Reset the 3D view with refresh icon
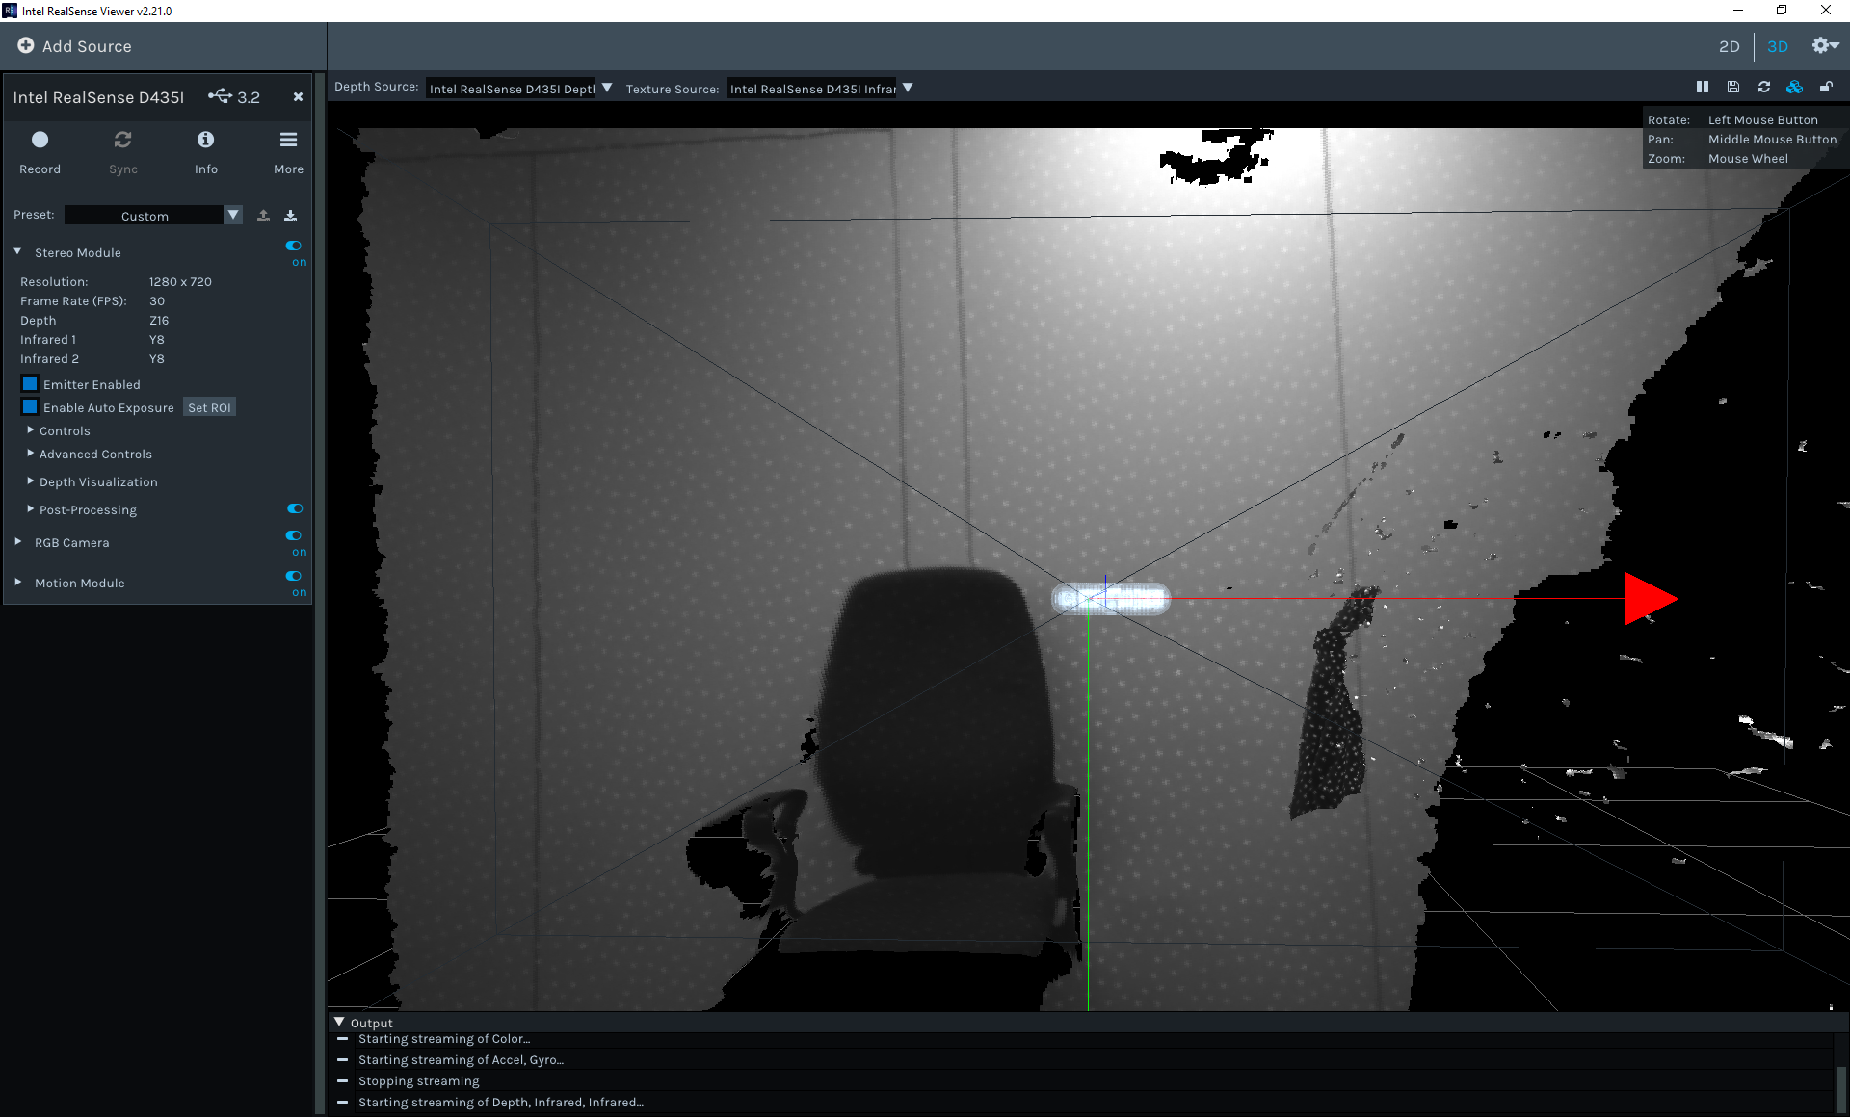 (1764, 87)
